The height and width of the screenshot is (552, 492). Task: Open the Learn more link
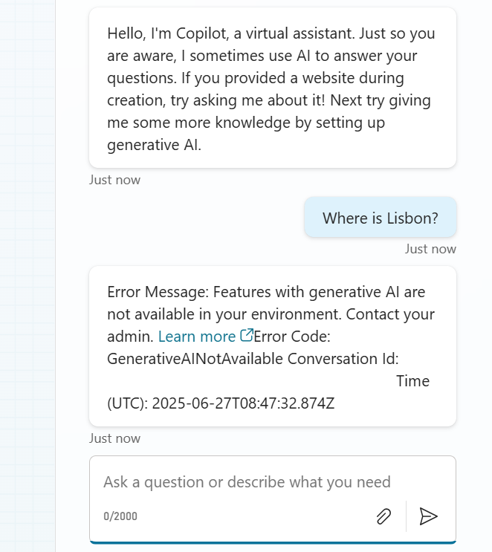click(197, 337)
